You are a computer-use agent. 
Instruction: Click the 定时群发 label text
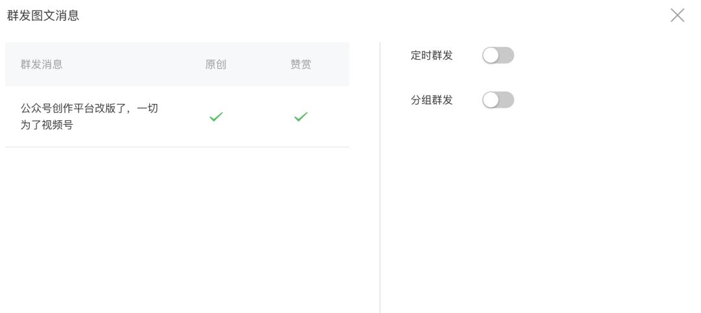pos(432,56)
